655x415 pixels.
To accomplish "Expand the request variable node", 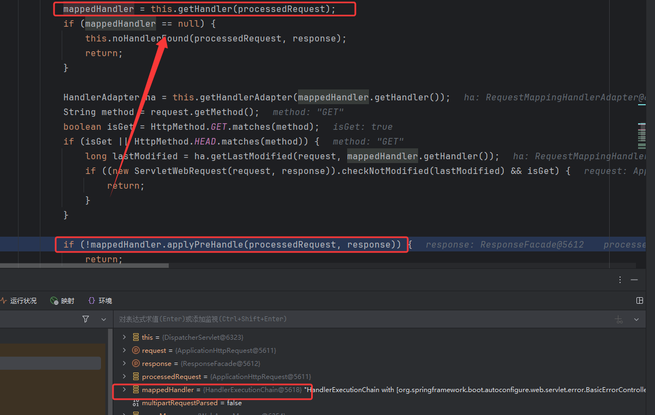I will pyautogui.click(x=124, y=351).
